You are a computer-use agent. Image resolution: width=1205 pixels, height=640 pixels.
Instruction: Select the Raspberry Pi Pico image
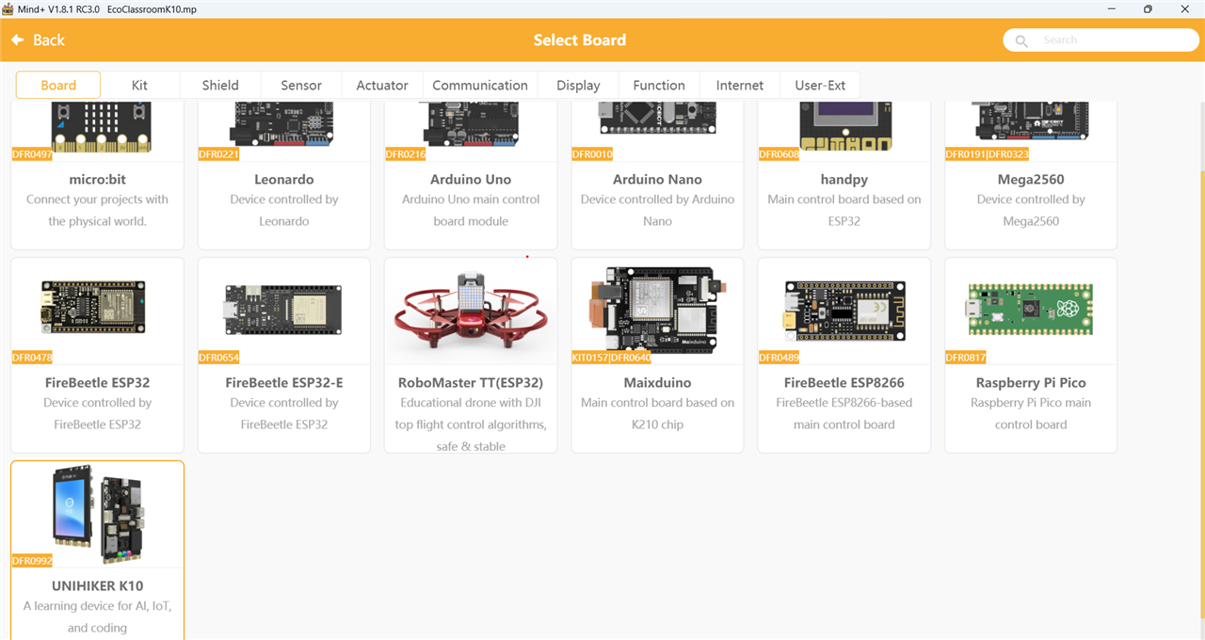click(1031, 310)
